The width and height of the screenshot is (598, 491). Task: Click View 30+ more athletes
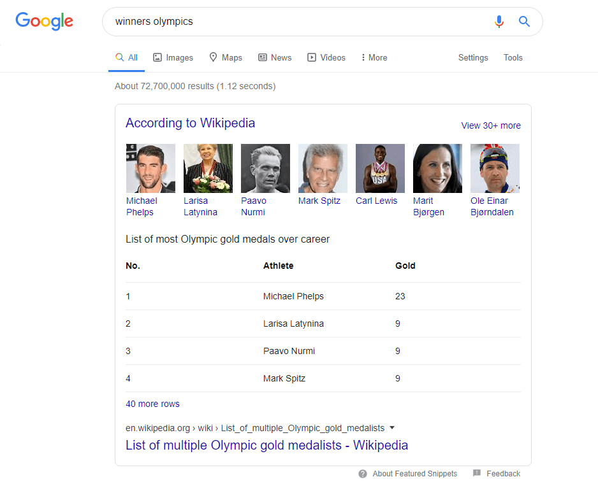click(x=490, y=125)
